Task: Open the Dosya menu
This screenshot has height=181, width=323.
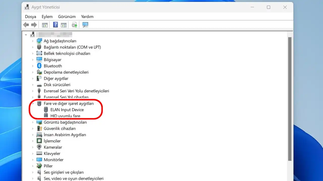Action: click(30, 17)
